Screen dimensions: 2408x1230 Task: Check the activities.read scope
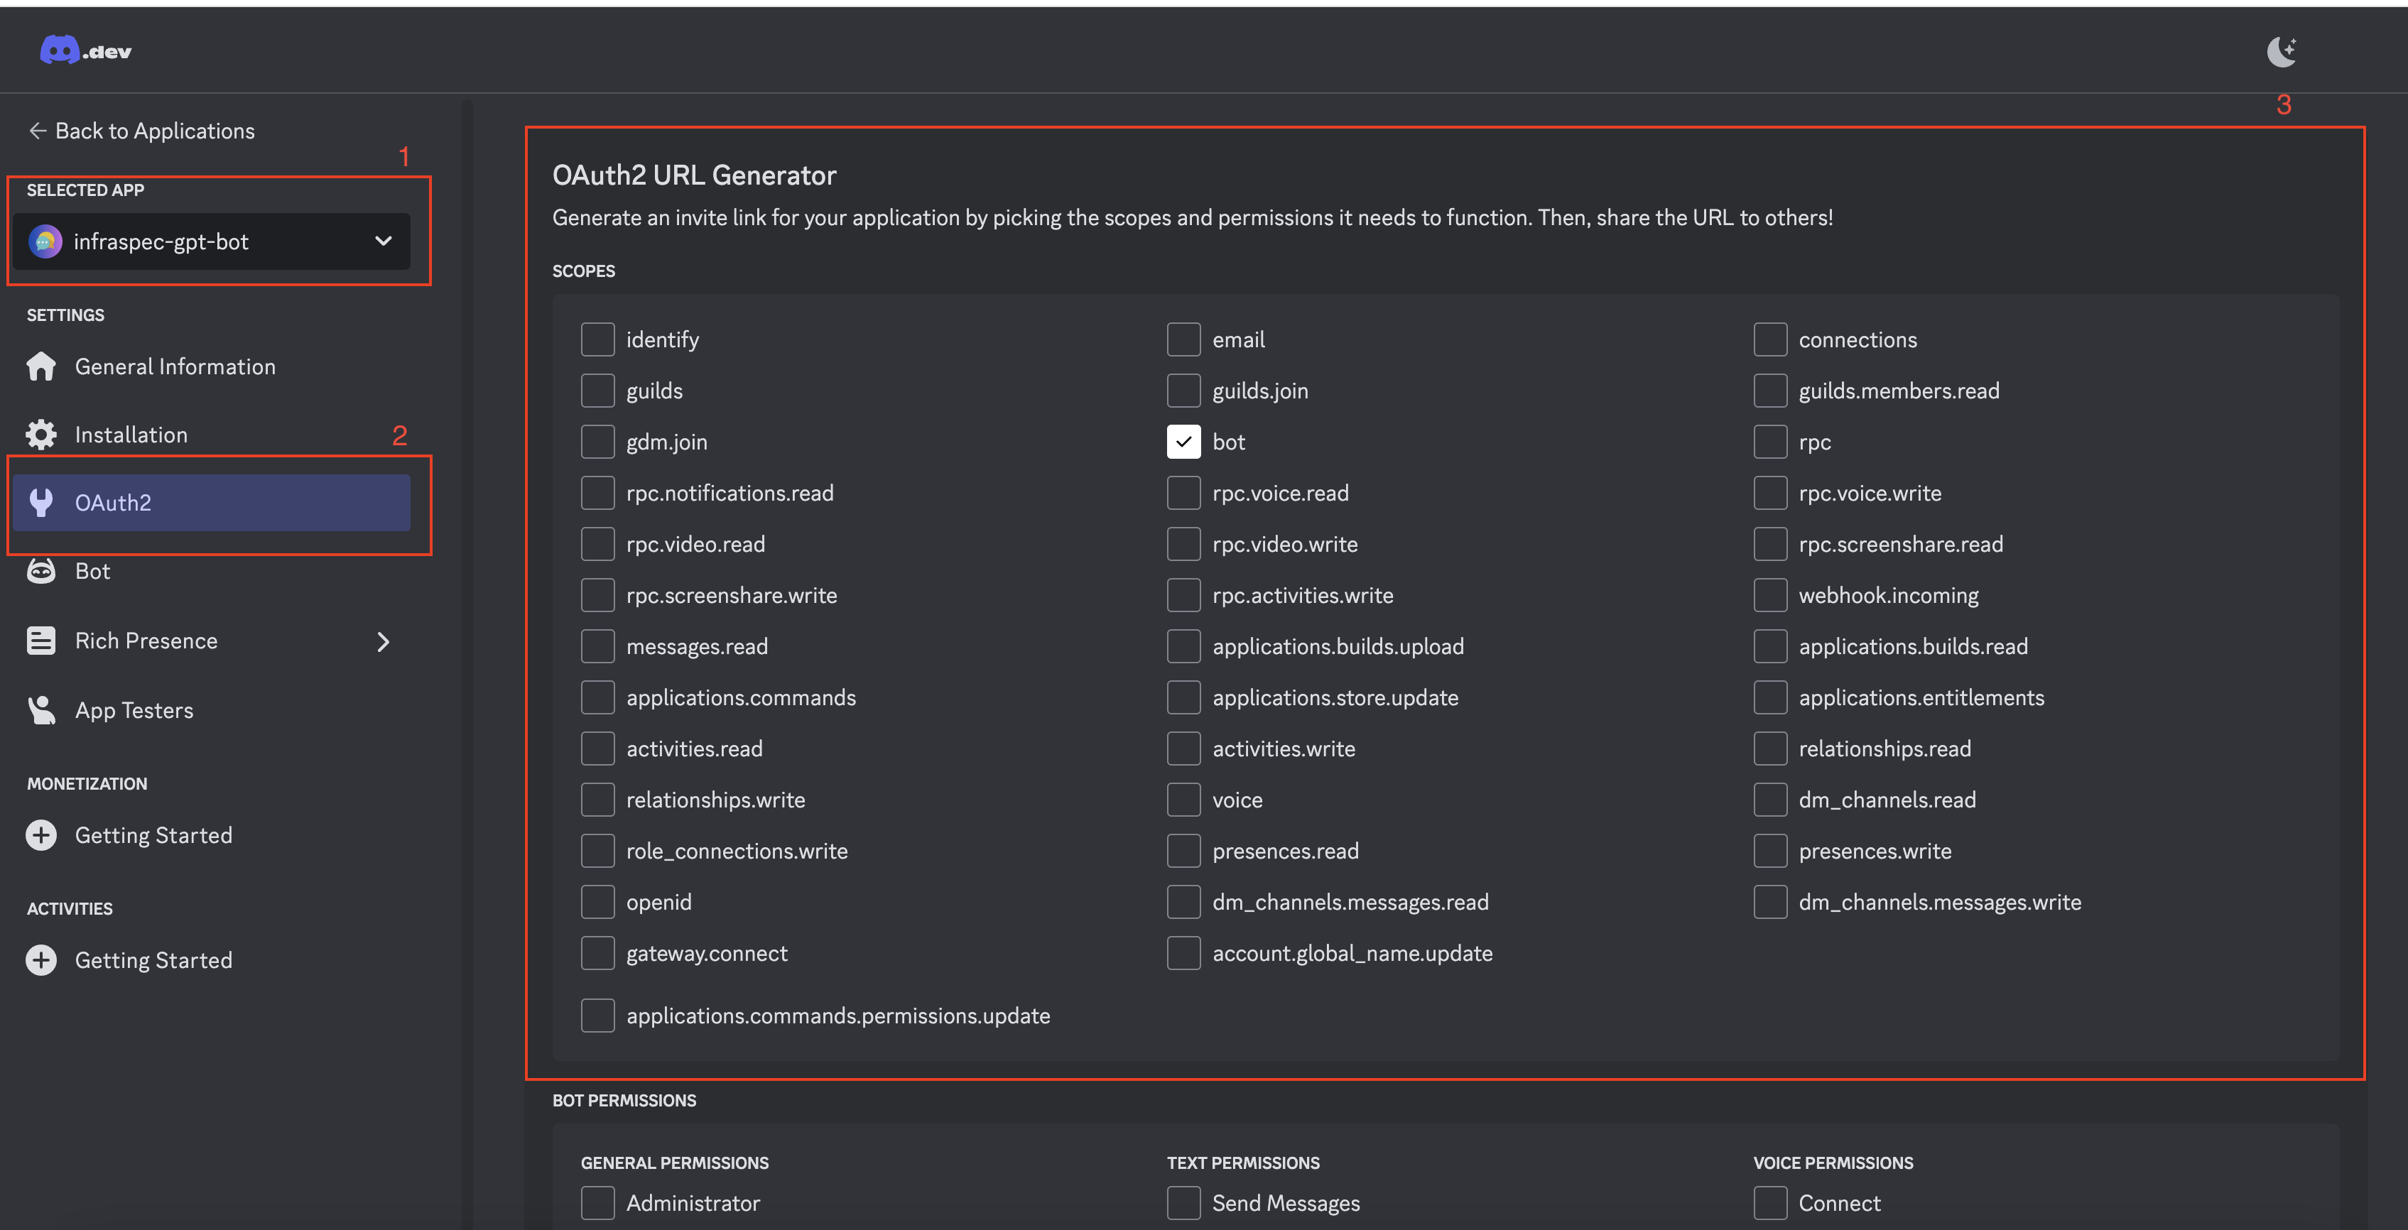coord(597,749)
